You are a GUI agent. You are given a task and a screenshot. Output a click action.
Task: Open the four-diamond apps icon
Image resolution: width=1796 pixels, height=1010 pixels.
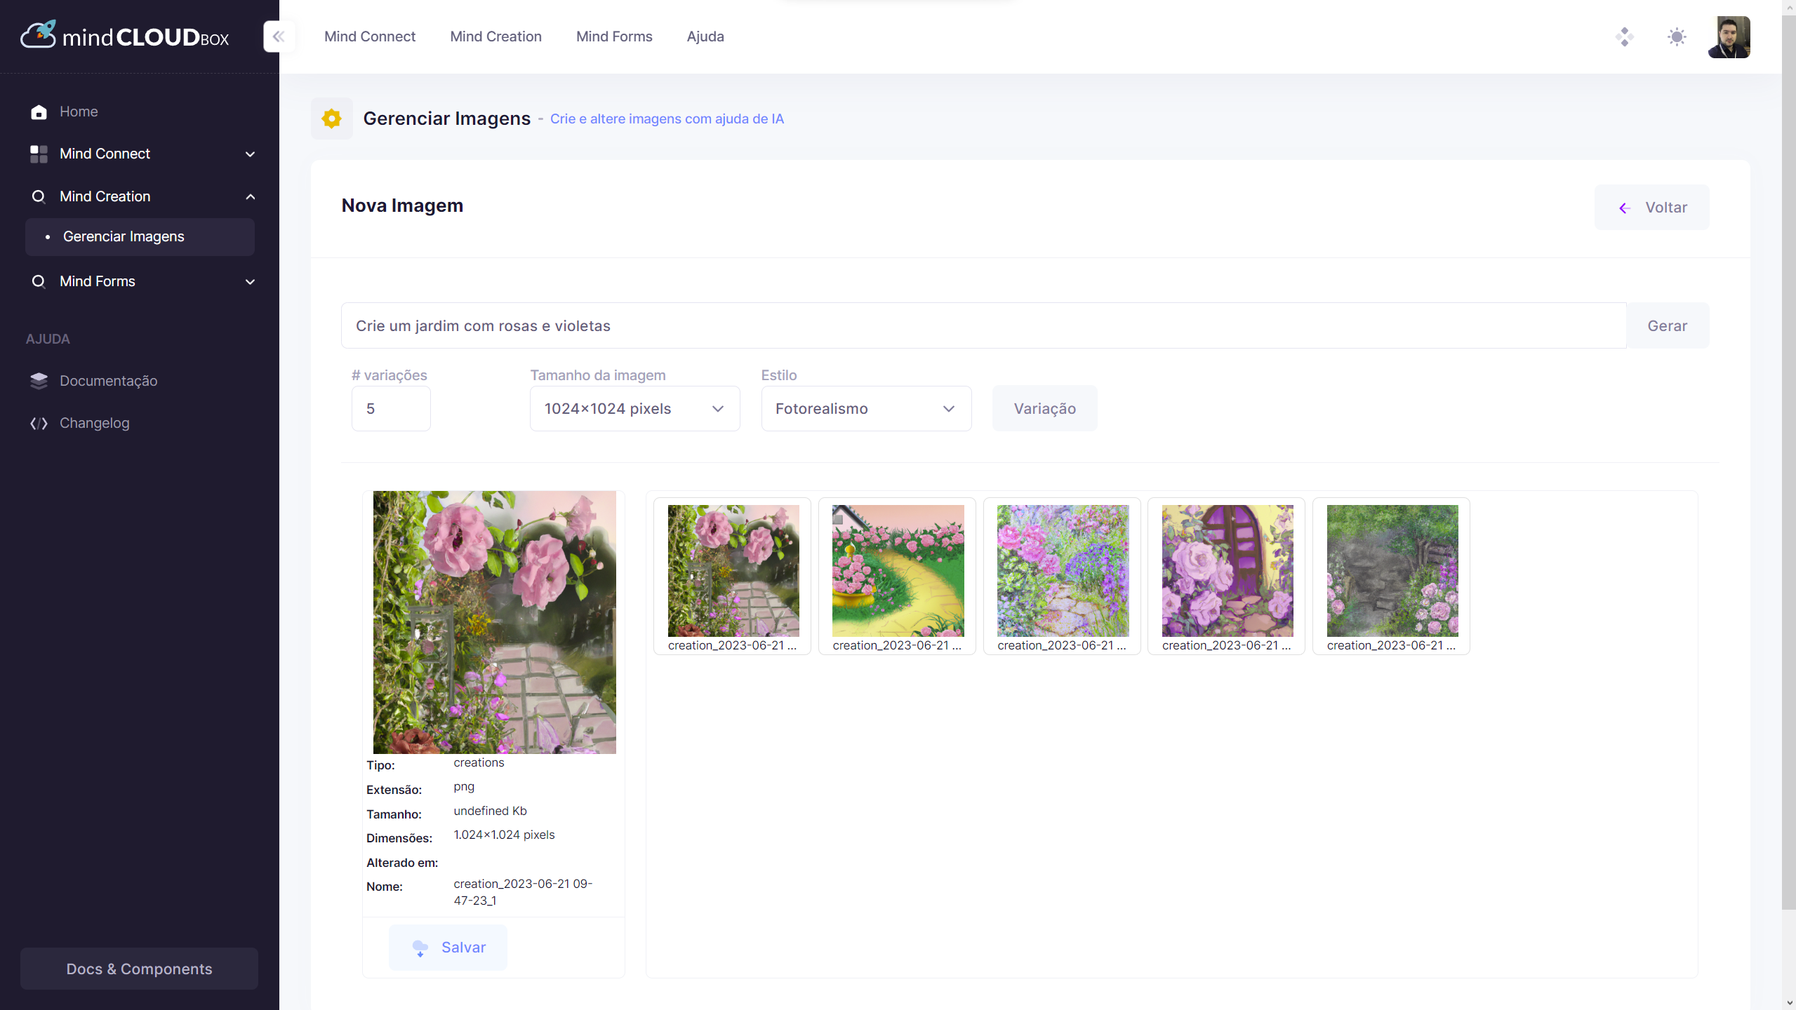coord(1624,36)
